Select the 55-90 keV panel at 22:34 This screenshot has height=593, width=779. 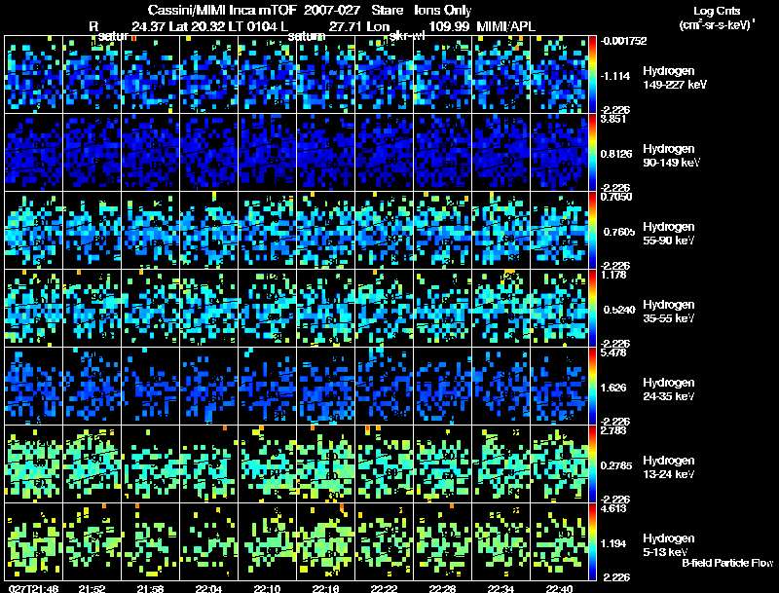click(x=501, y=230)
